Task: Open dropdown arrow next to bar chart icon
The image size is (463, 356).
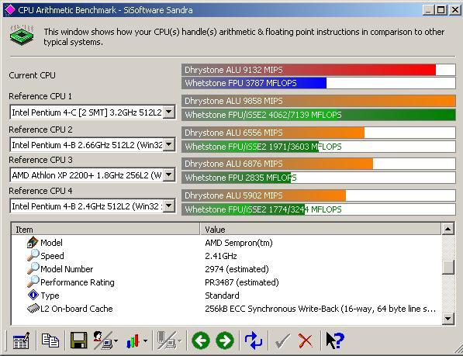Action: pyautogui.click(x=145, y=341)
